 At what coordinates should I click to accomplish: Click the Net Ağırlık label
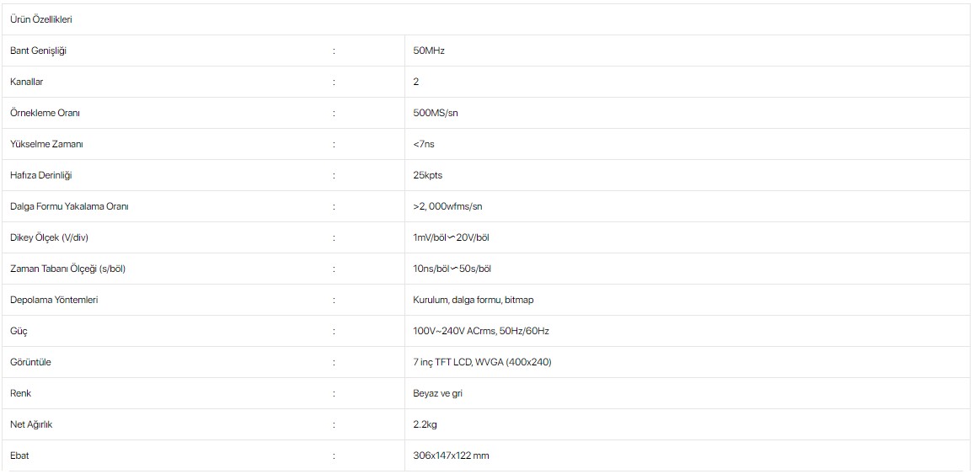pyautogui.click(x=35, y=425)
